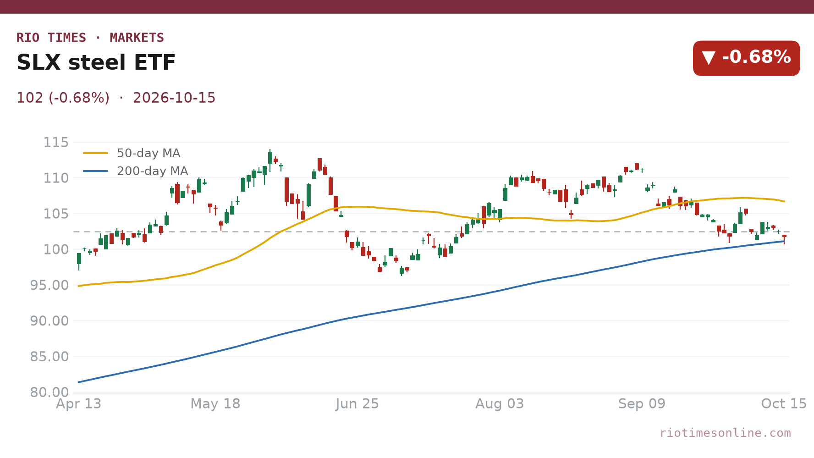Click the "MARKETS" section label in the header
The width and height of the screenshot is (814, 458).
point(137,38)
